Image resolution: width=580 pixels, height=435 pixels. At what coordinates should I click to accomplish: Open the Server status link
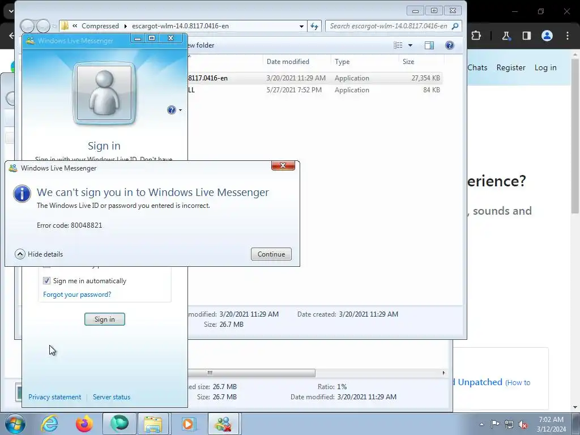[x=112, y=397]
